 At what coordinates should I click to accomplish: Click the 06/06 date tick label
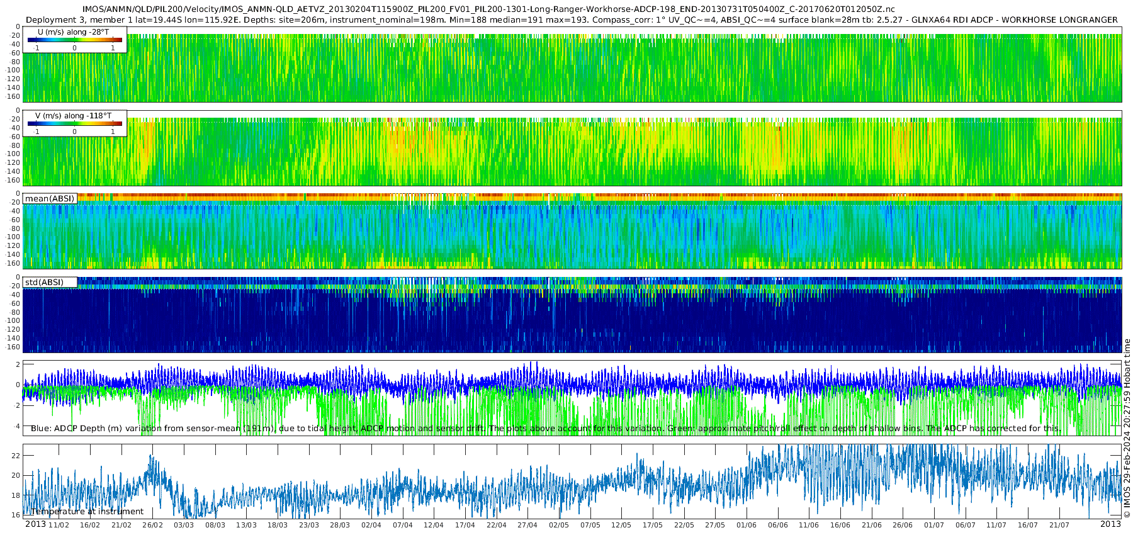778,525
